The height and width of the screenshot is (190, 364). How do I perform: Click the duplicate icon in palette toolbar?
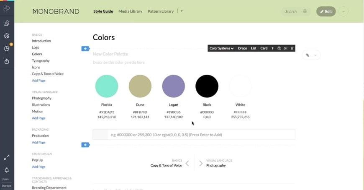point(279,48)
